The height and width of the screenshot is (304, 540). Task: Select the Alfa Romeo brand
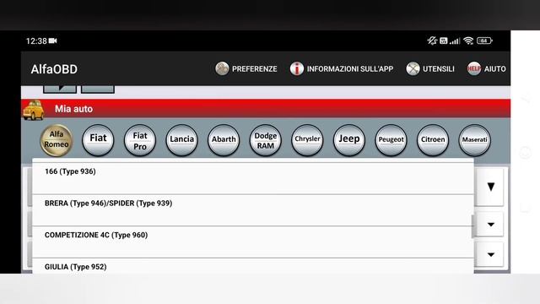pyautogui.click(x=57, y=140)
